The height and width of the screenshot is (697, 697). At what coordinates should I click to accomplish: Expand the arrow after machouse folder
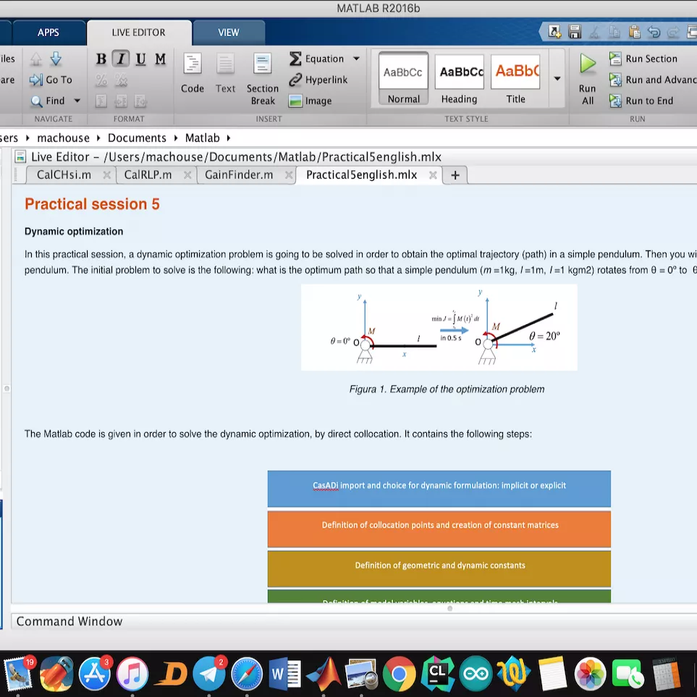click(x=98, y=138)
